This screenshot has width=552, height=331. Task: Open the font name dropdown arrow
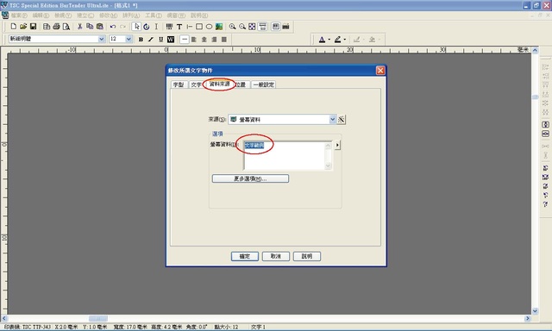(x=102, y=39)
